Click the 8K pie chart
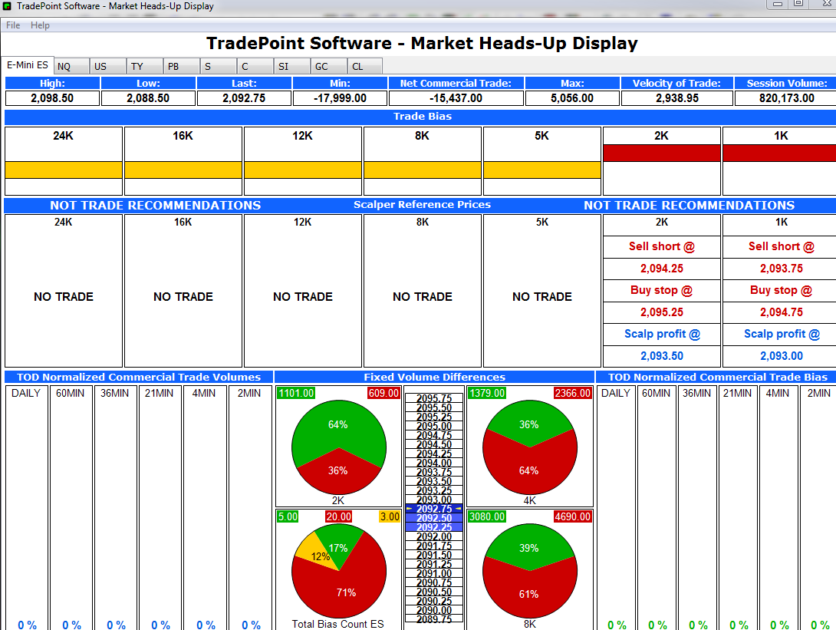Image resolution: width=836 pixels, height=630 pixels. pos(529,571)
